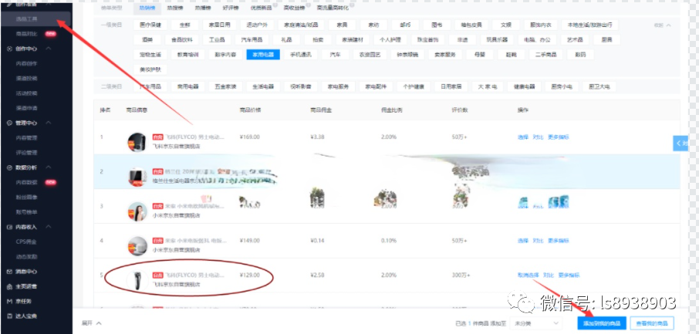Click the rank 1 FLYCO product thumbnail
Screen dimensions: 699x334
pos(137,142)
